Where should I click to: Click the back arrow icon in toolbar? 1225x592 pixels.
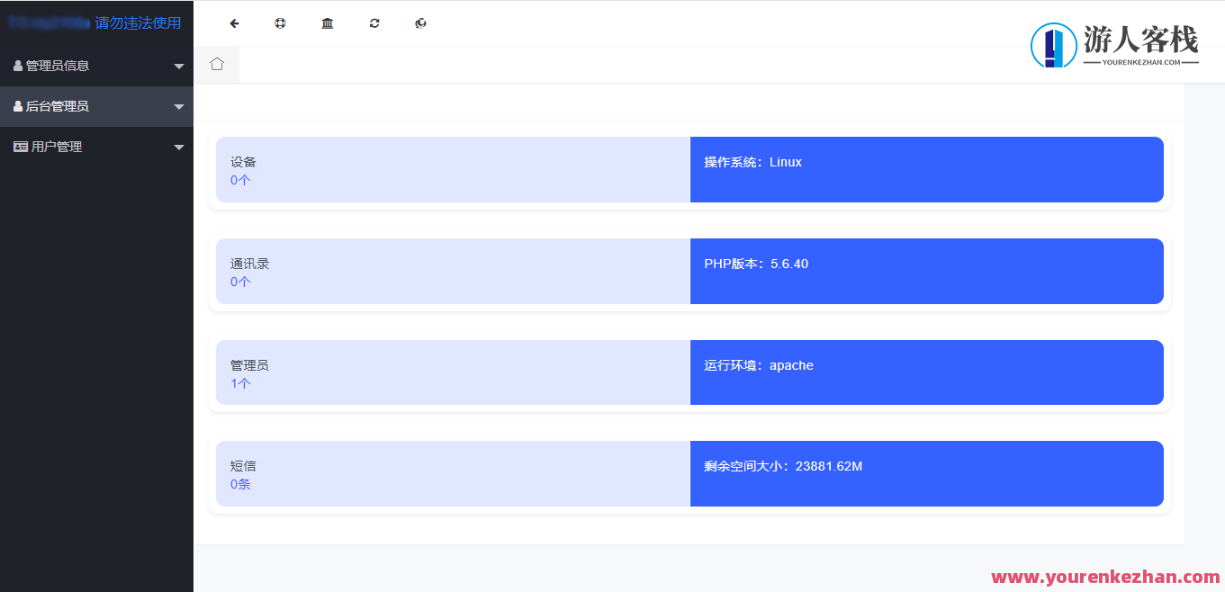click(234, 22)
